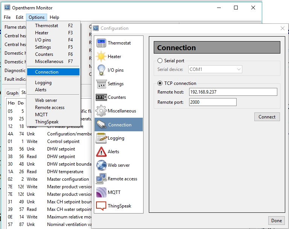Screen dimensions: 289x229
Task: Click the Remote port input field
Action: pyautogui.click(x=213, y=102)
